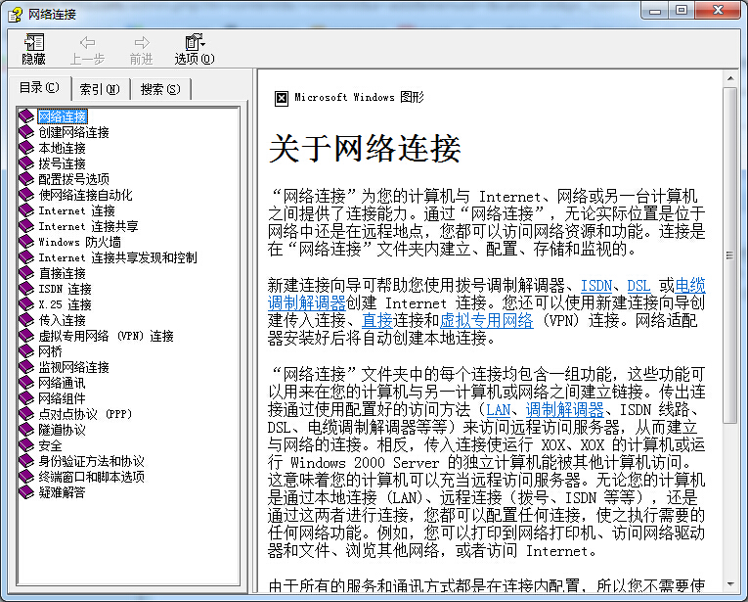Expand the 虚拟专用网络 (VPN) 连接 topic
This screenshot has height=602, width=748.
106,336
